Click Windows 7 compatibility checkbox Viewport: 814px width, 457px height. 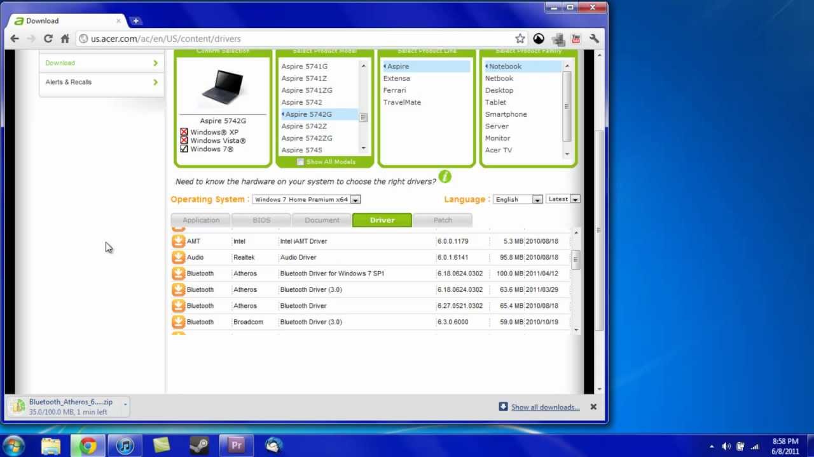(x=184, y=149)
